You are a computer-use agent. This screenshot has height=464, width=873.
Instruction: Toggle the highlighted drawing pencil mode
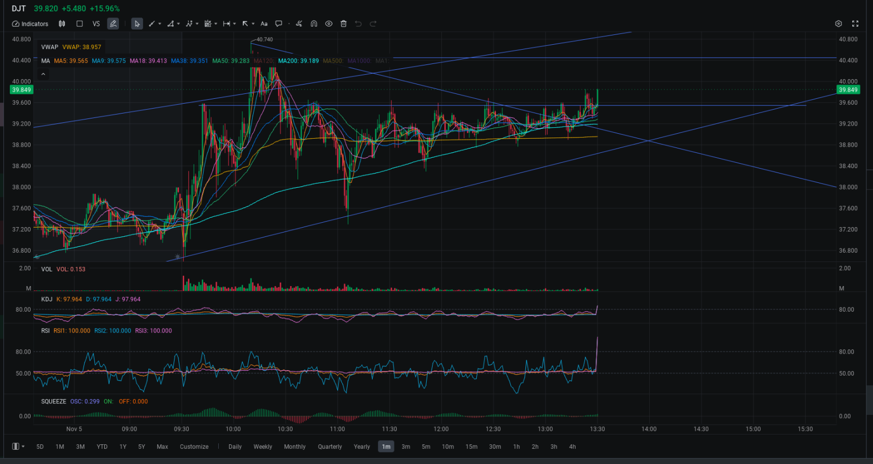(113, 24)
